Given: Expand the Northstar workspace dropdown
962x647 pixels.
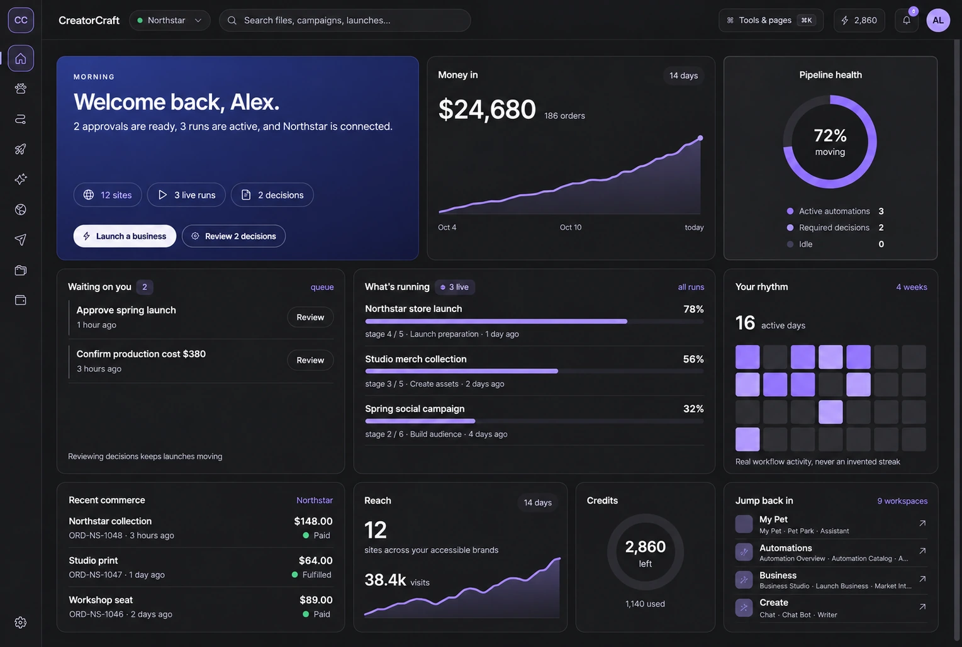Looking at the screenshot, I should coord(170,20).
